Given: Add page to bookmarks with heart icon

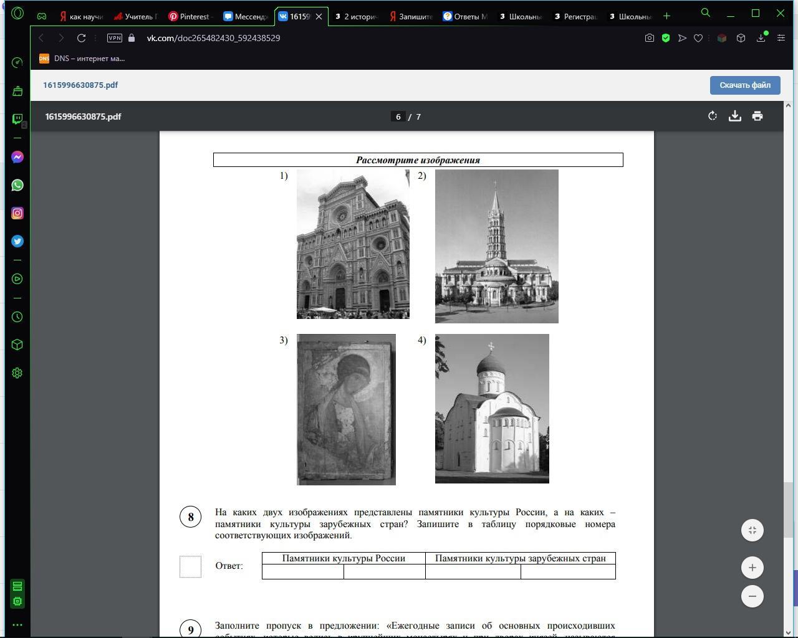Looking at the screenshot, I should 698,38.
